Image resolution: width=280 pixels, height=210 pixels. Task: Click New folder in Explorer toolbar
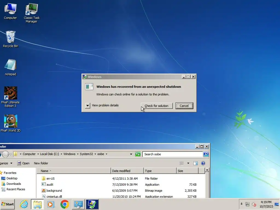click(41, 163)
